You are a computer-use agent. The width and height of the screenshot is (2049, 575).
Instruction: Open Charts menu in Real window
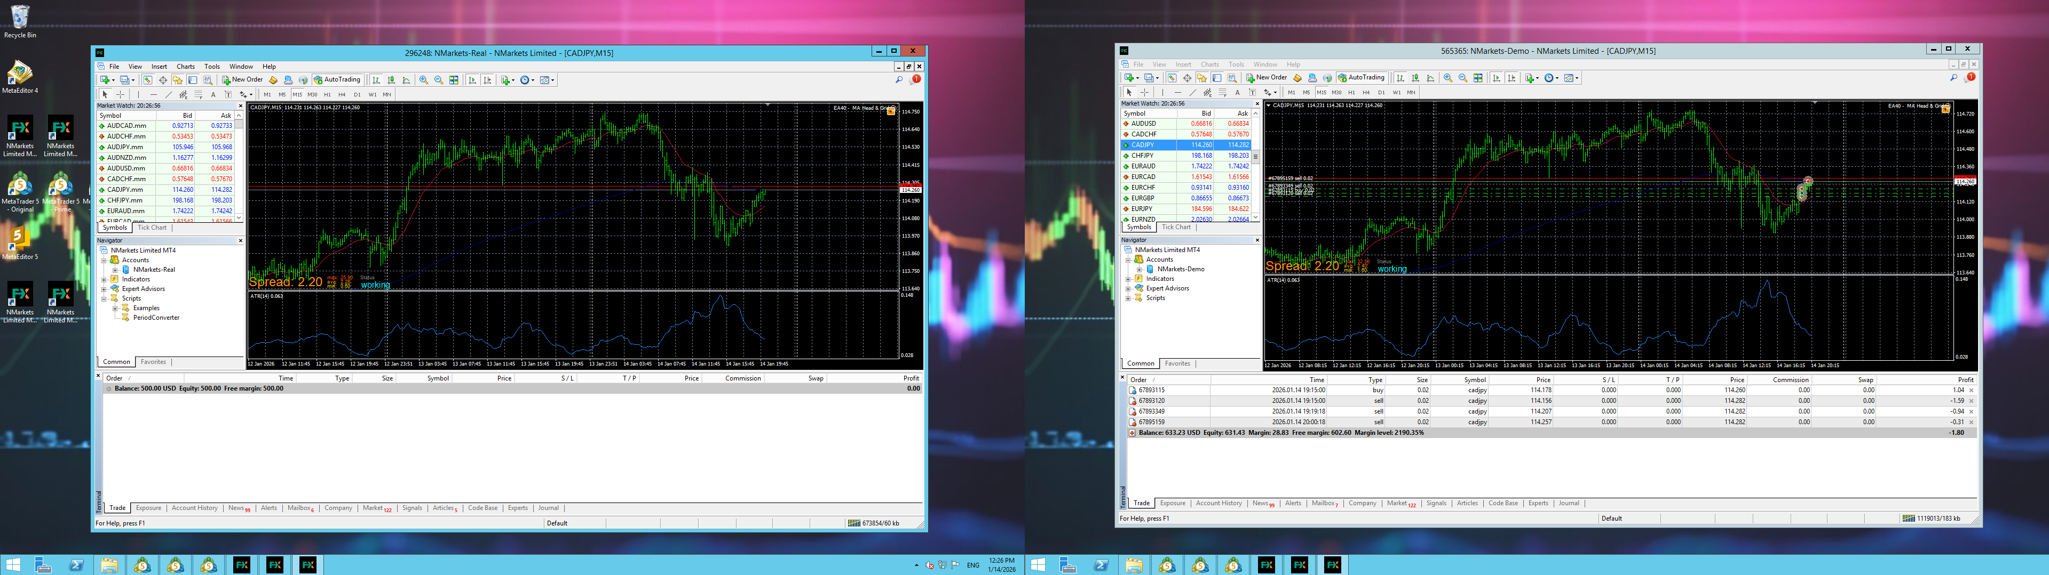[185, 67]
